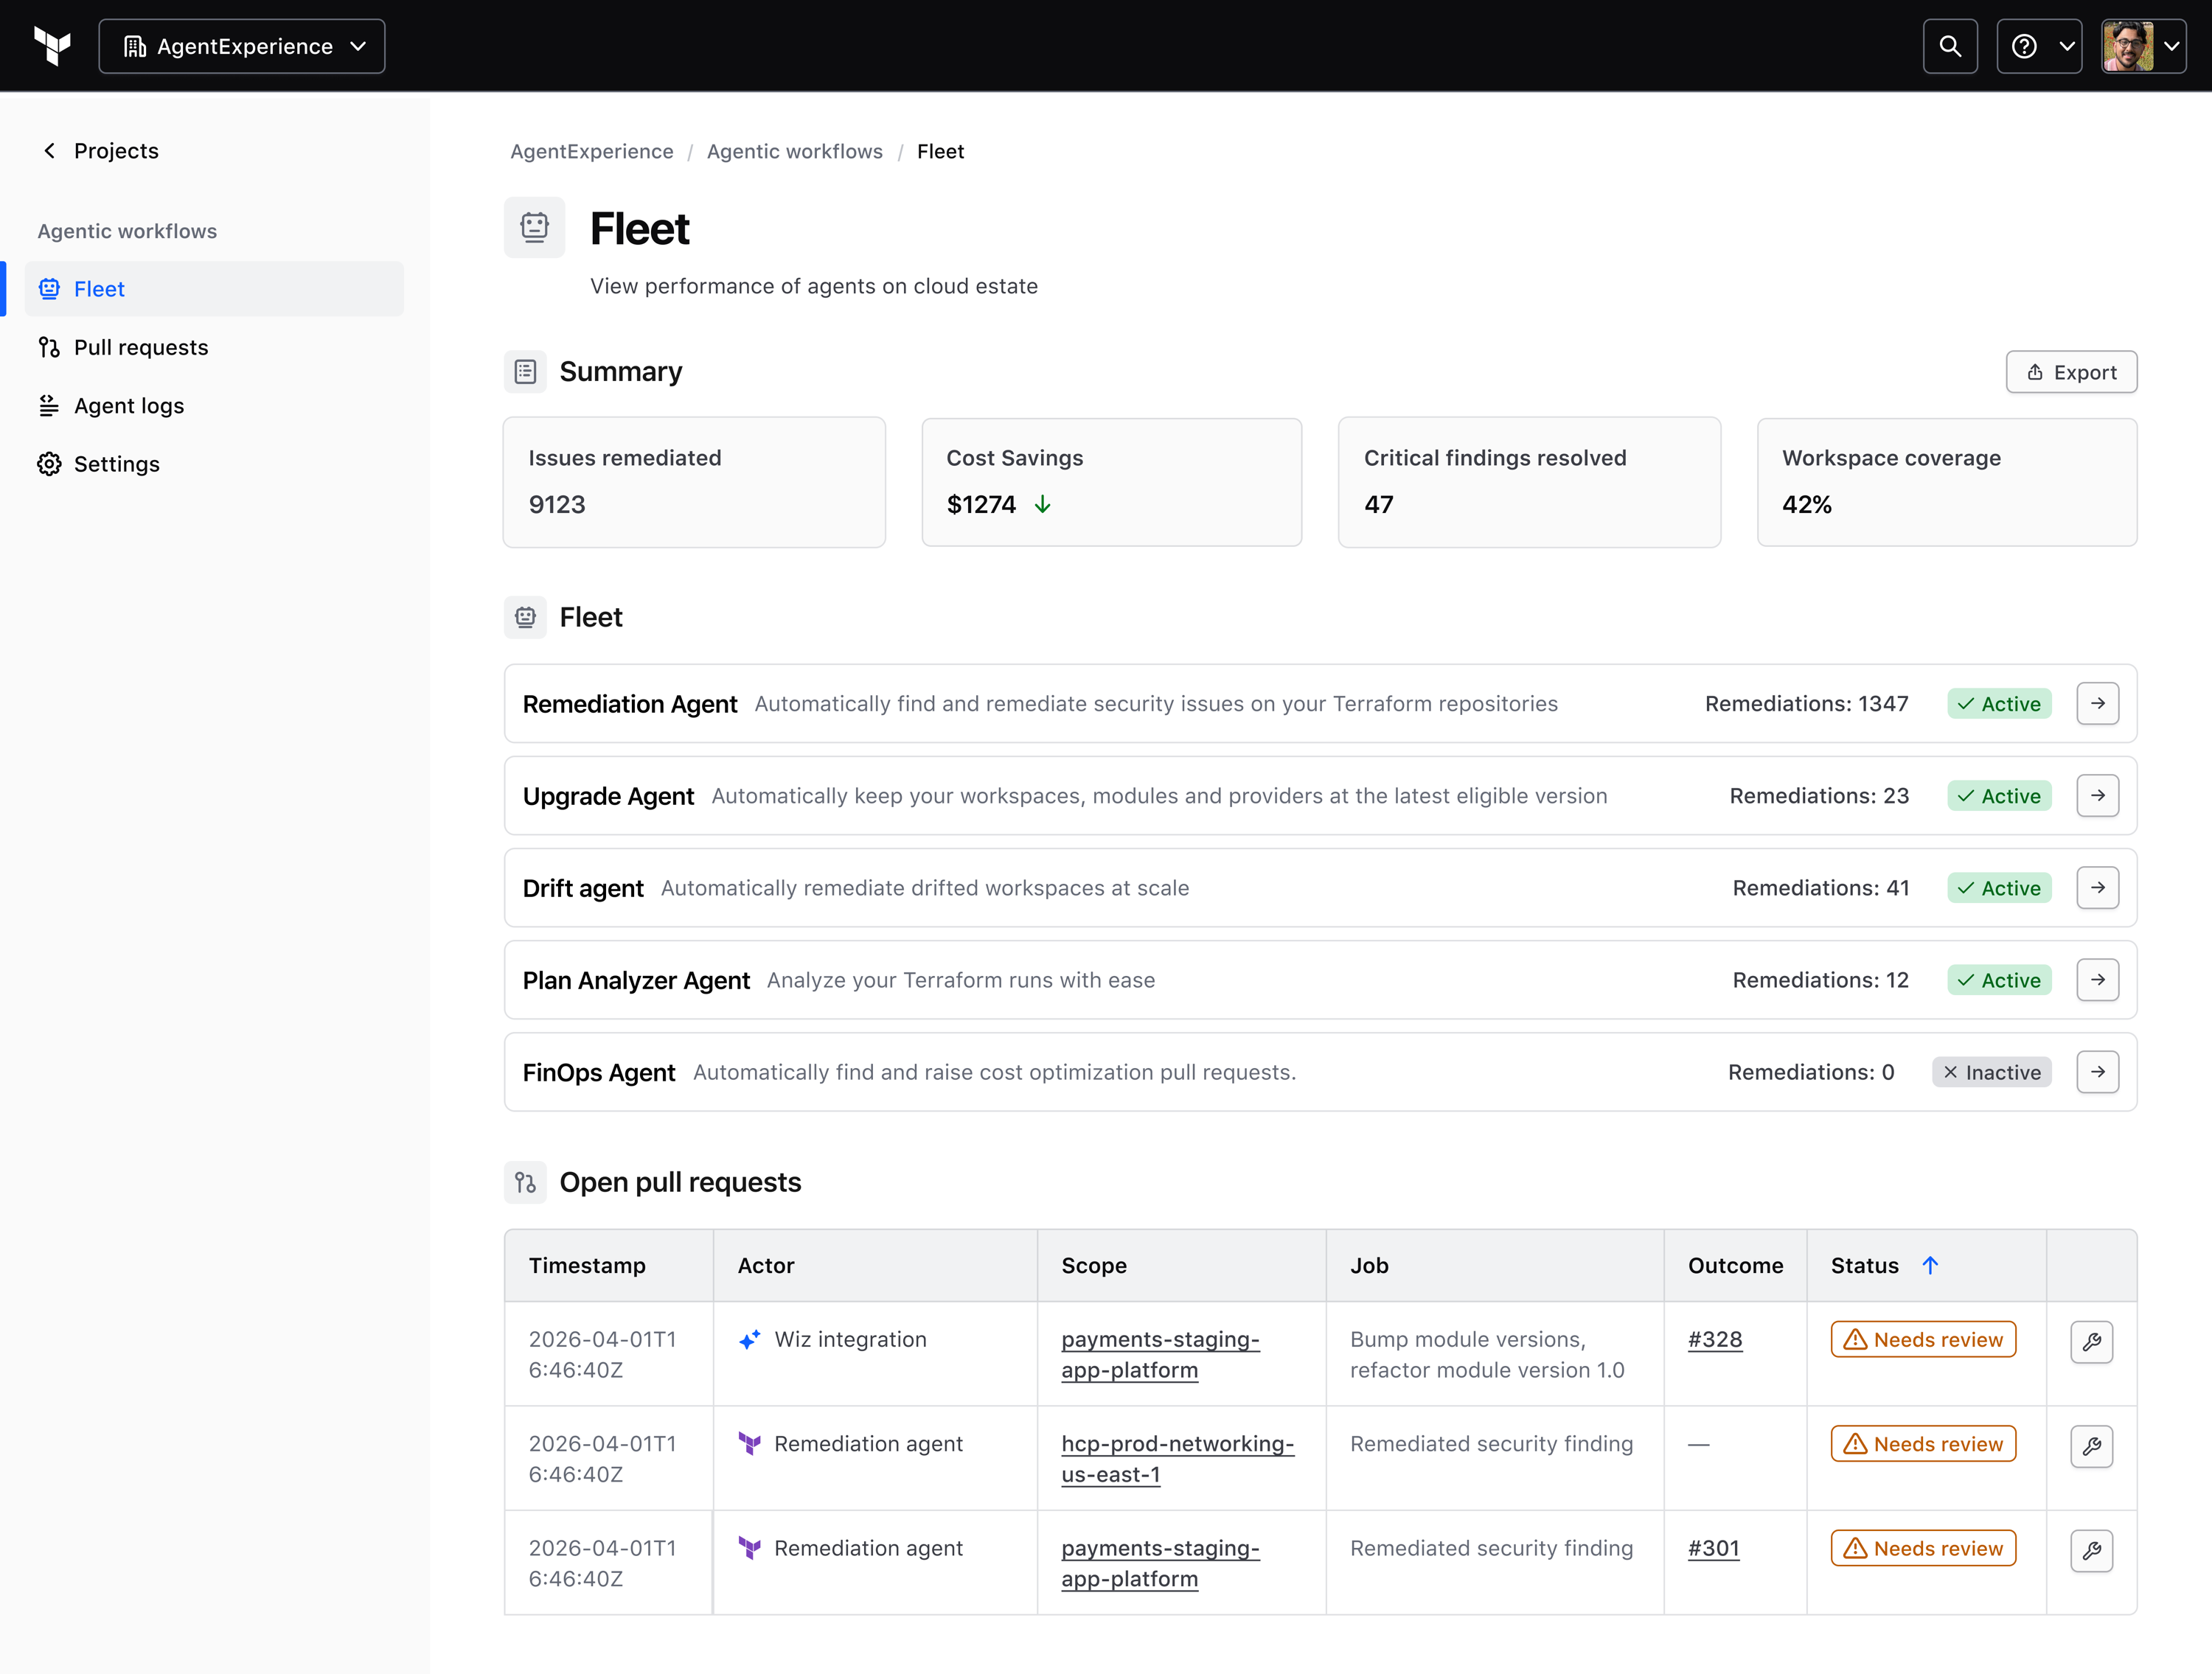The width and height of the screenshot is (2212, 1674).
Task: Click Agentic workflows breadcrumb
Action: click(794, 151)
